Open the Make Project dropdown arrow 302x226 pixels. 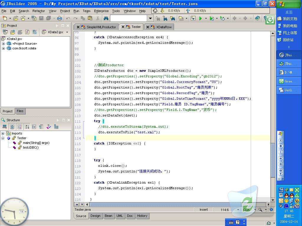pos(186,19)
